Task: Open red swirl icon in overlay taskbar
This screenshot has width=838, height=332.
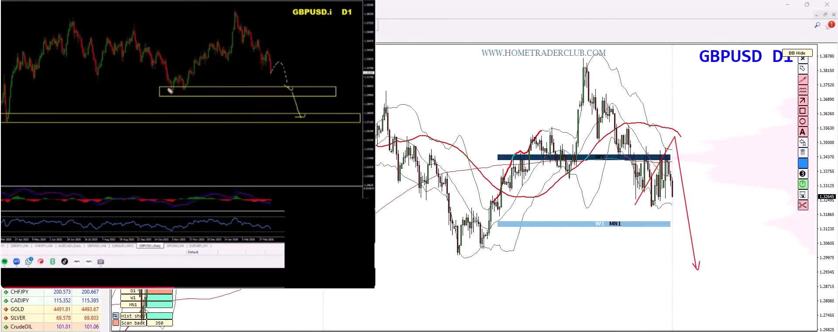Action: (x=41, y=261)
